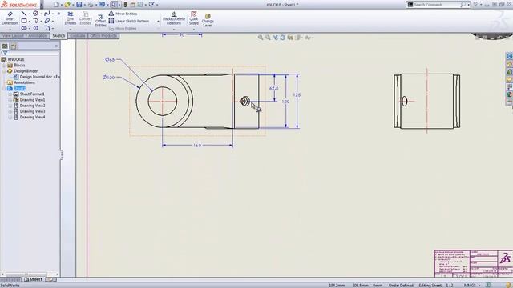This screenshot has width=513, height=288.
Task: Pick the Line sketch tool
Action: point(24,14)
